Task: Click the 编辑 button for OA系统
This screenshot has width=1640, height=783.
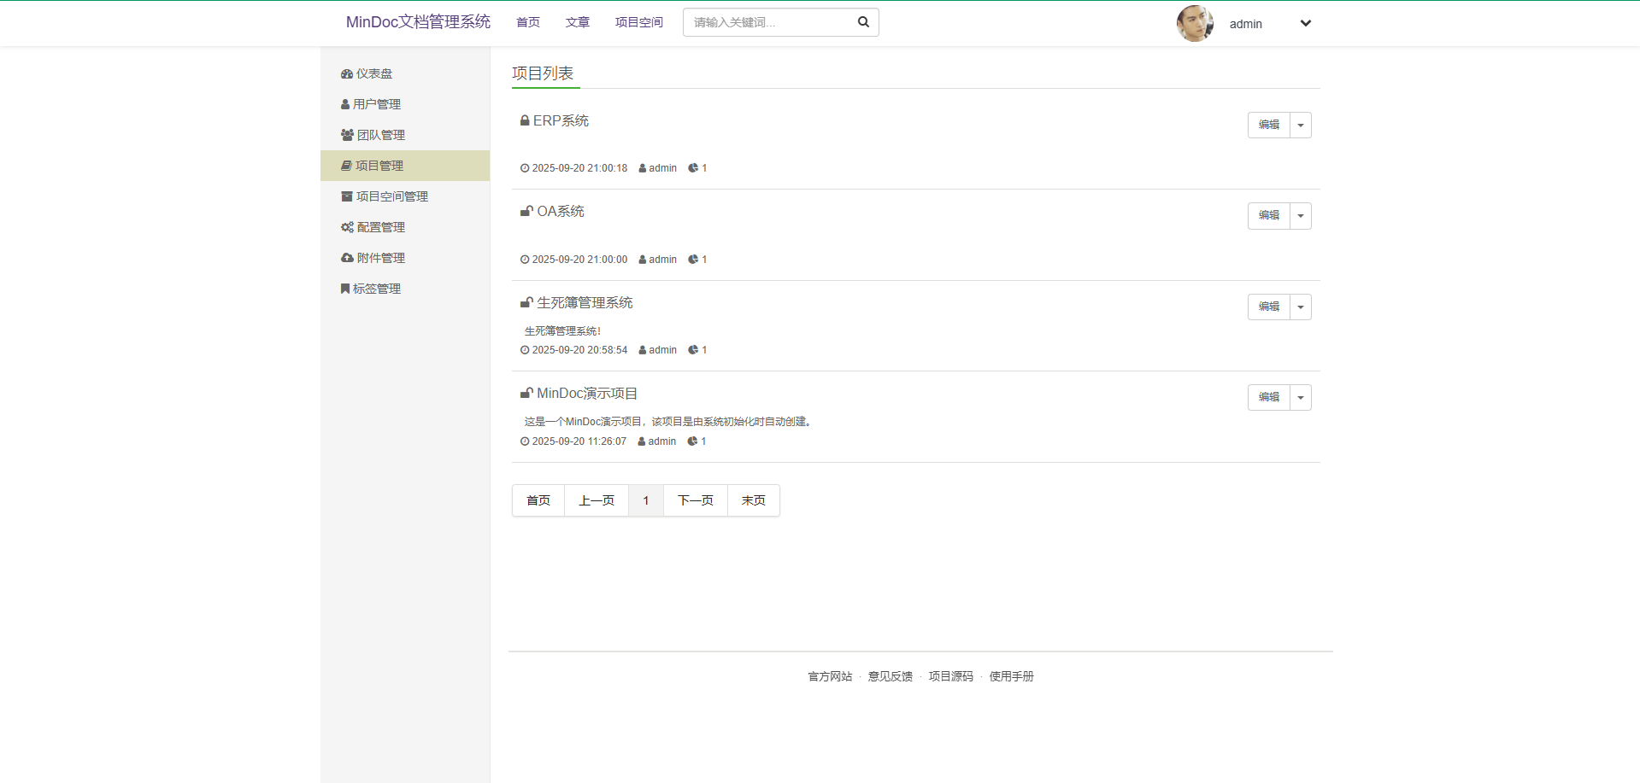Action: 1268,216
